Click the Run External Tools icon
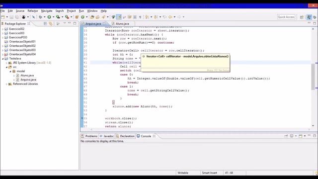The width and height of the screenshot is (318, 179). [x=67, y=17]
